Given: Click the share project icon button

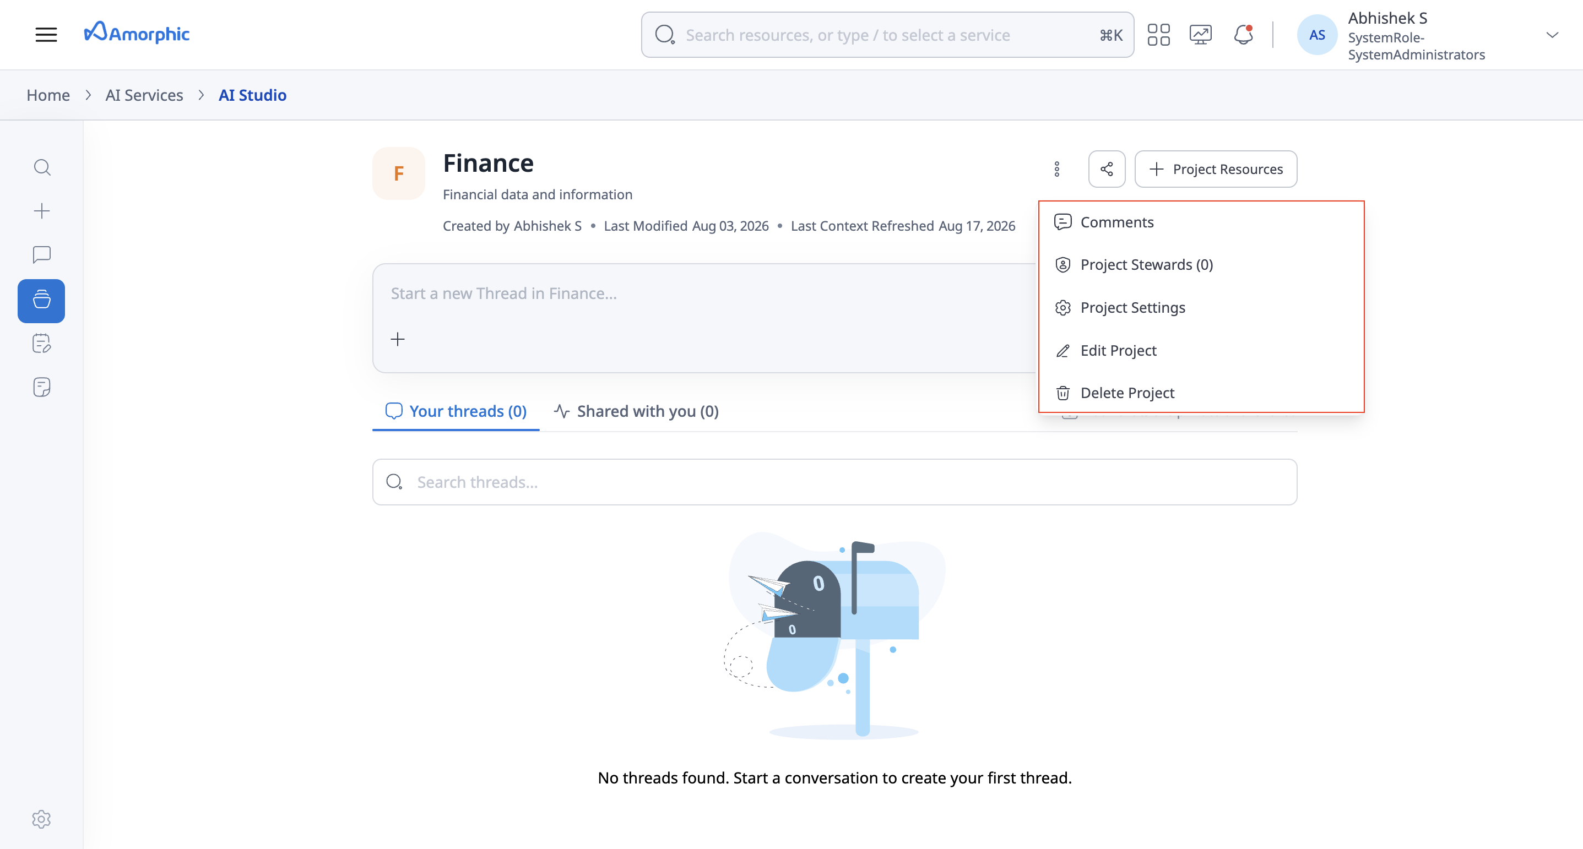Looking at the screenshot, I should (1106, 169).
